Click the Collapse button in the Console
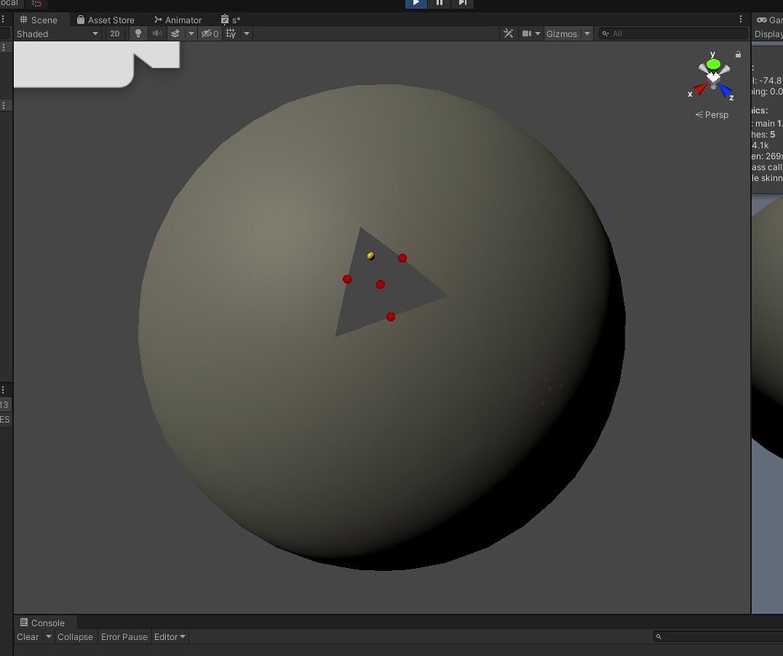Screen dimensions: 783x656 tap(75, 637)
